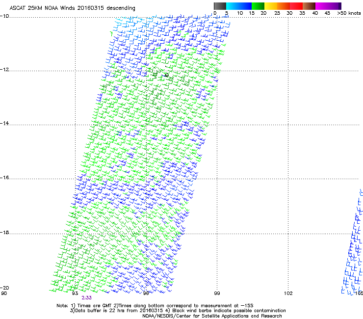The width and height of the screenshot is (363, 319).
Task: Click the note line 'Times are GMT'
Action: click(95, 306)
